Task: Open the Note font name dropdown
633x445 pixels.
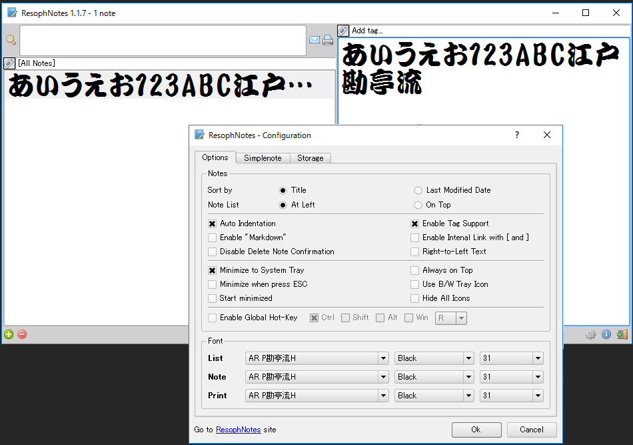Action: [317, 377]
